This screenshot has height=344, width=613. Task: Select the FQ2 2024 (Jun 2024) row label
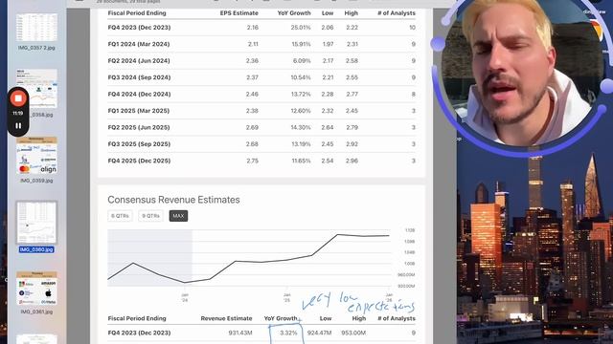139,61
